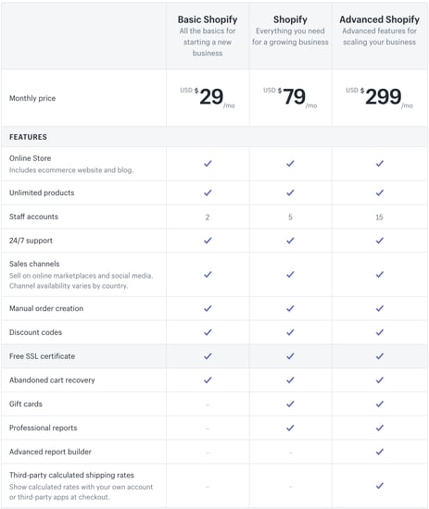
Task: Click Abandoned cart recovery checkmark under Basic Shopify
Action: [208, 379]
